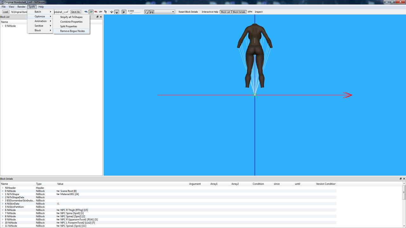Image resolution: width=406 pixels, height=228 pixels.
Task: Click Interactive Help in the toolbar
Action: (210, 12)
